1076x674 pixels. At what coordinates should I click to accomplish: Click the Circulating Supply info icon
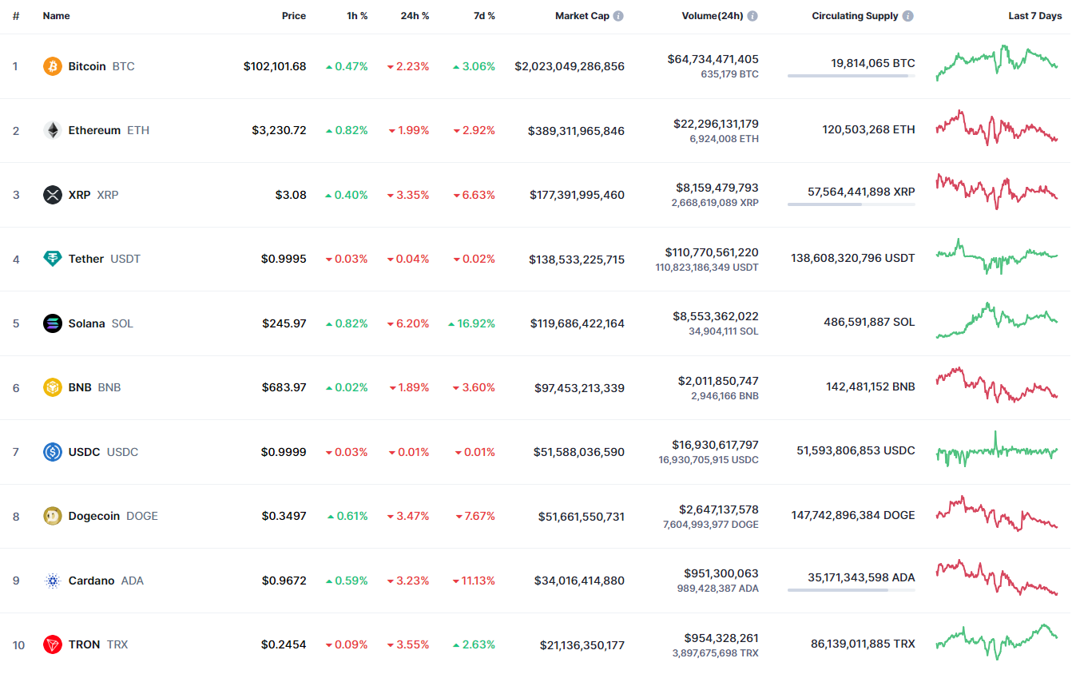point(908,16)
